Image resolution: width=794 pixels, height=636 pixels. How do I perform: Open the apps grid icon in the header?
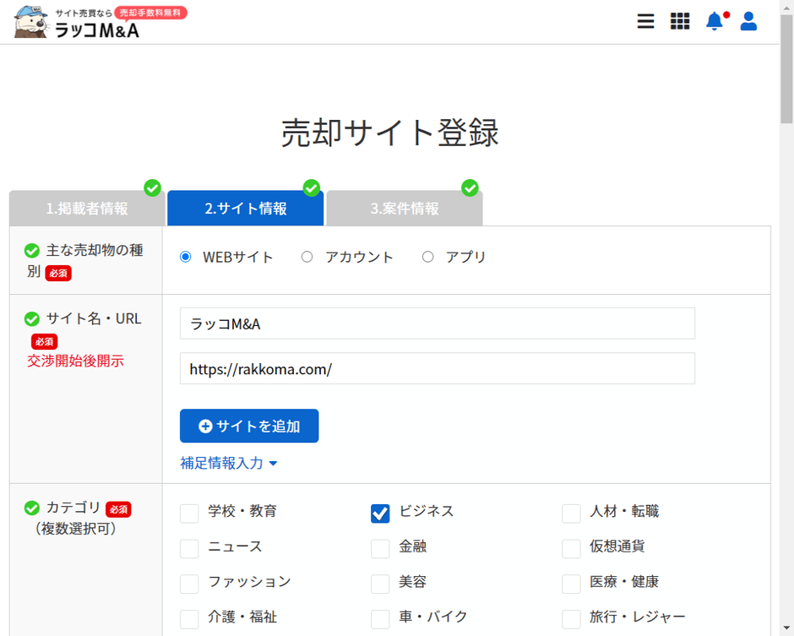click(x=680, y=21)
